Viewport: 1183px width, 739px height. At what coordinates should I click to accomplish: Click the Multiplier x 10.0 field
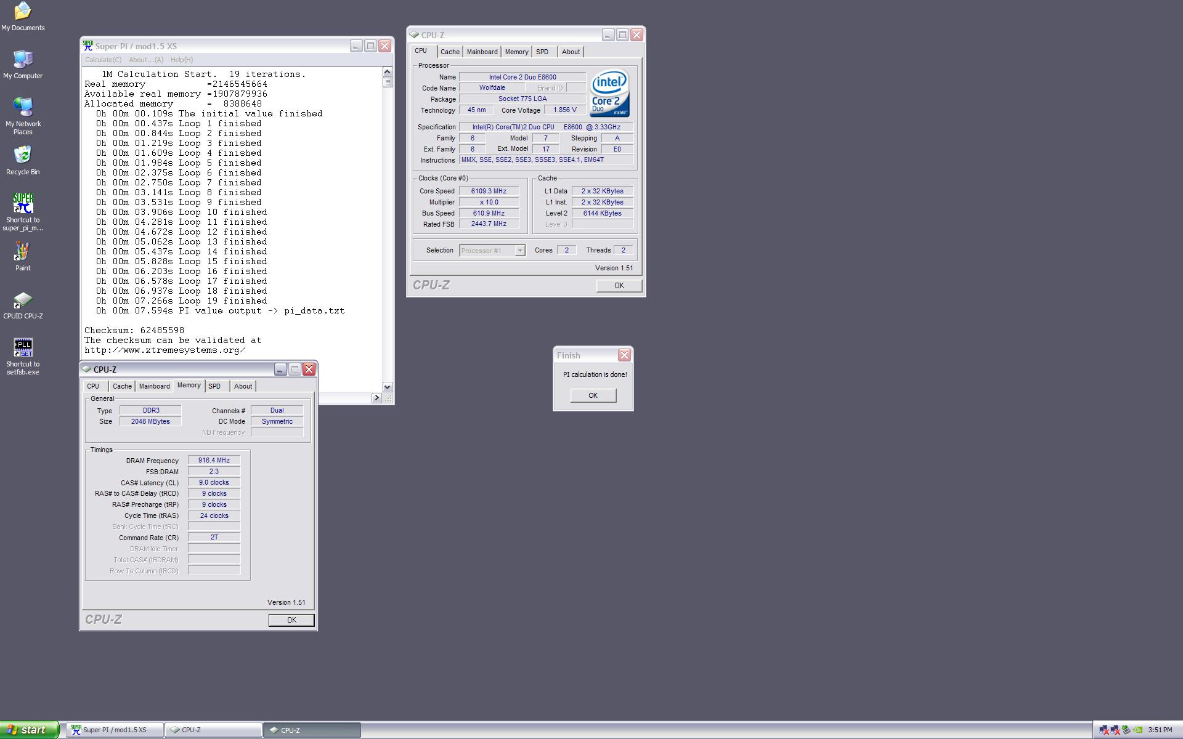(x=489, y=202)
